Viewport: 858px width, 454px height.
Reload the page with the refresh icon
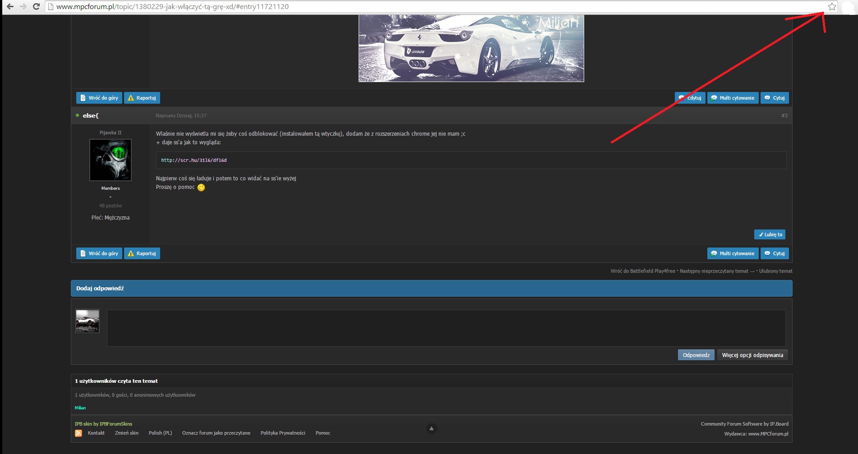[x=37, y=7]
